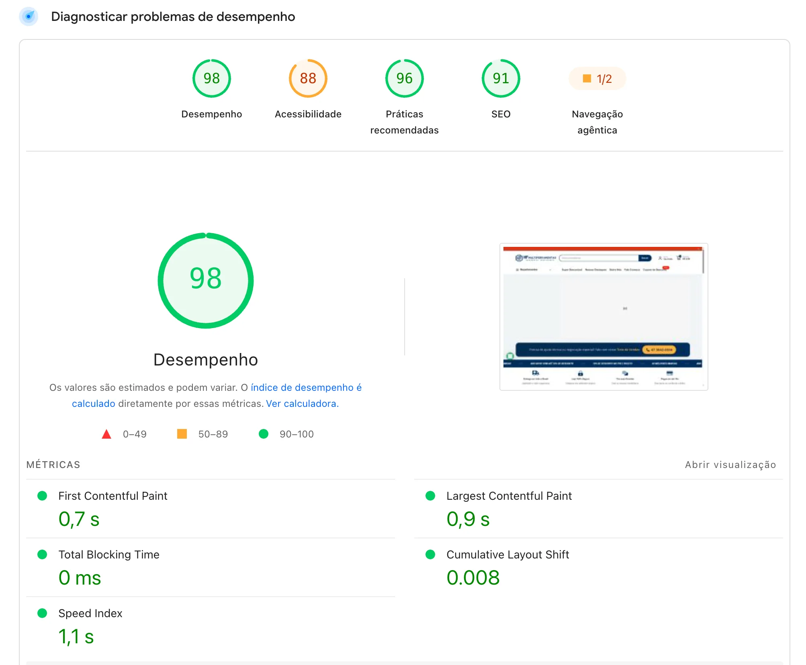Viewport: 806px width, 665px height.
Task: Follow the 'índice de desempenho é calculado' link
Action: pyautogui.click(x=306, y=388)
